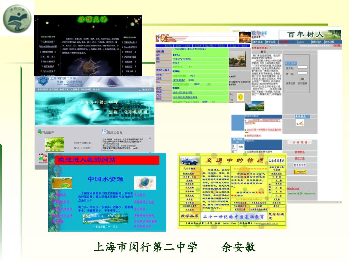Image resolution: width=349 pixels, height=262 pixels.
Task: Open the green leaf courseware thumbnail
Action: coord(55,144)
